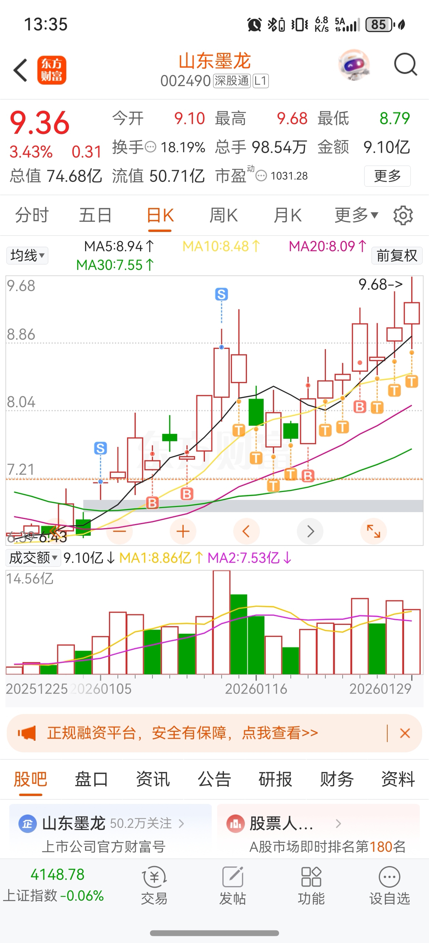429x943 pixels.
Task: Tap the stock title 山东墨龙
Action: [x=214, y=61]
